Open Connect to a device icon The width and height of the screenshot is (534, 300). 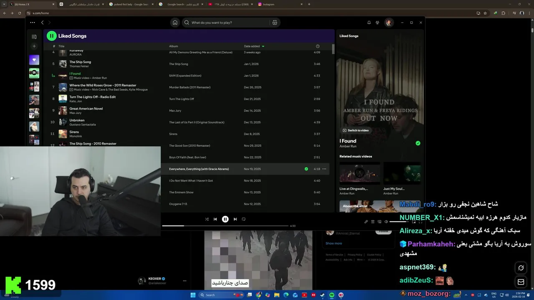pos(379,222)
